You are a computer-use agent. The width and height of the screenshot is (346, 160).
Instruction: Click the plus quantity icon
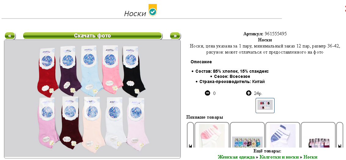(x=249, y=93)
